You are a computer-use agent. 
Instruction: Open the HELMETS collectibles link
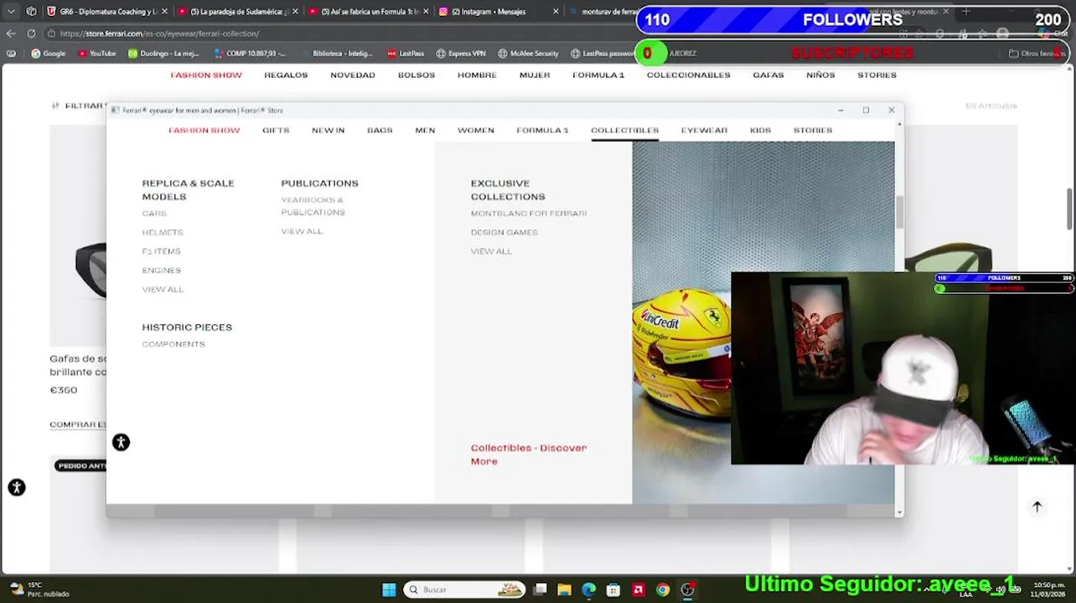click(x=163, y=233)
